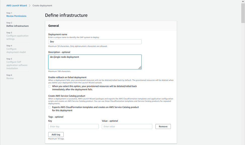Open the Configure deployment model step
Screen dimensions: 245x145
(16, 51)
